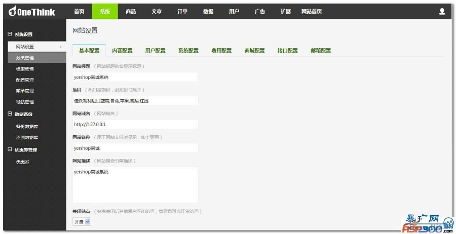Collapse the 系统设置 sidebar section

[x=10, y=34]
